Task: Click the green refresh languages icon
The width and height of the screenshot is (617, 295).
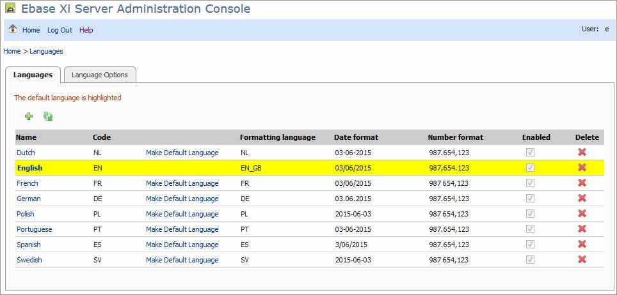Action: pos(48,116)
